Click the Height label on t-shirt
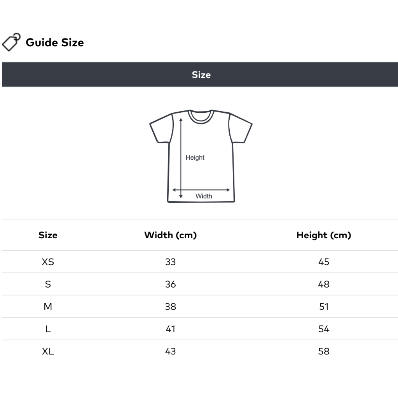The image size is (398, 398). pyautogui.click(x=195, y=157)
